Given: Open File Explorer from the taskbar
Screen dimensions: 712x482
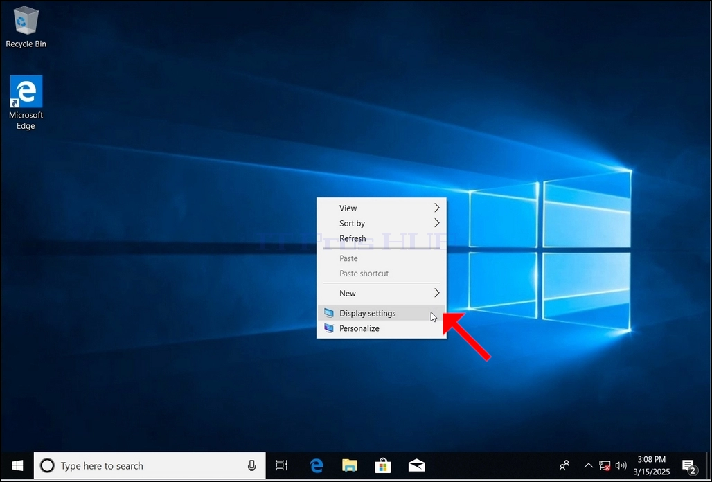Looking at the screenshot, I should [350, 465].
